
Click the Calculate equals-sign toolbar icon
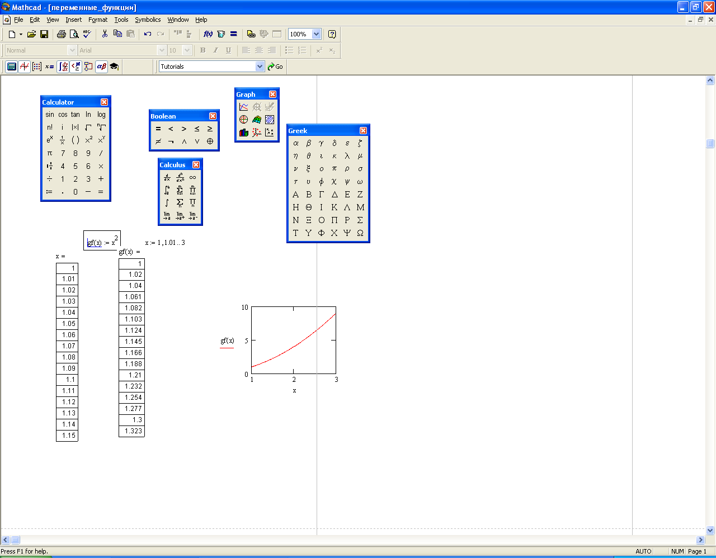(x=234, y=34)
